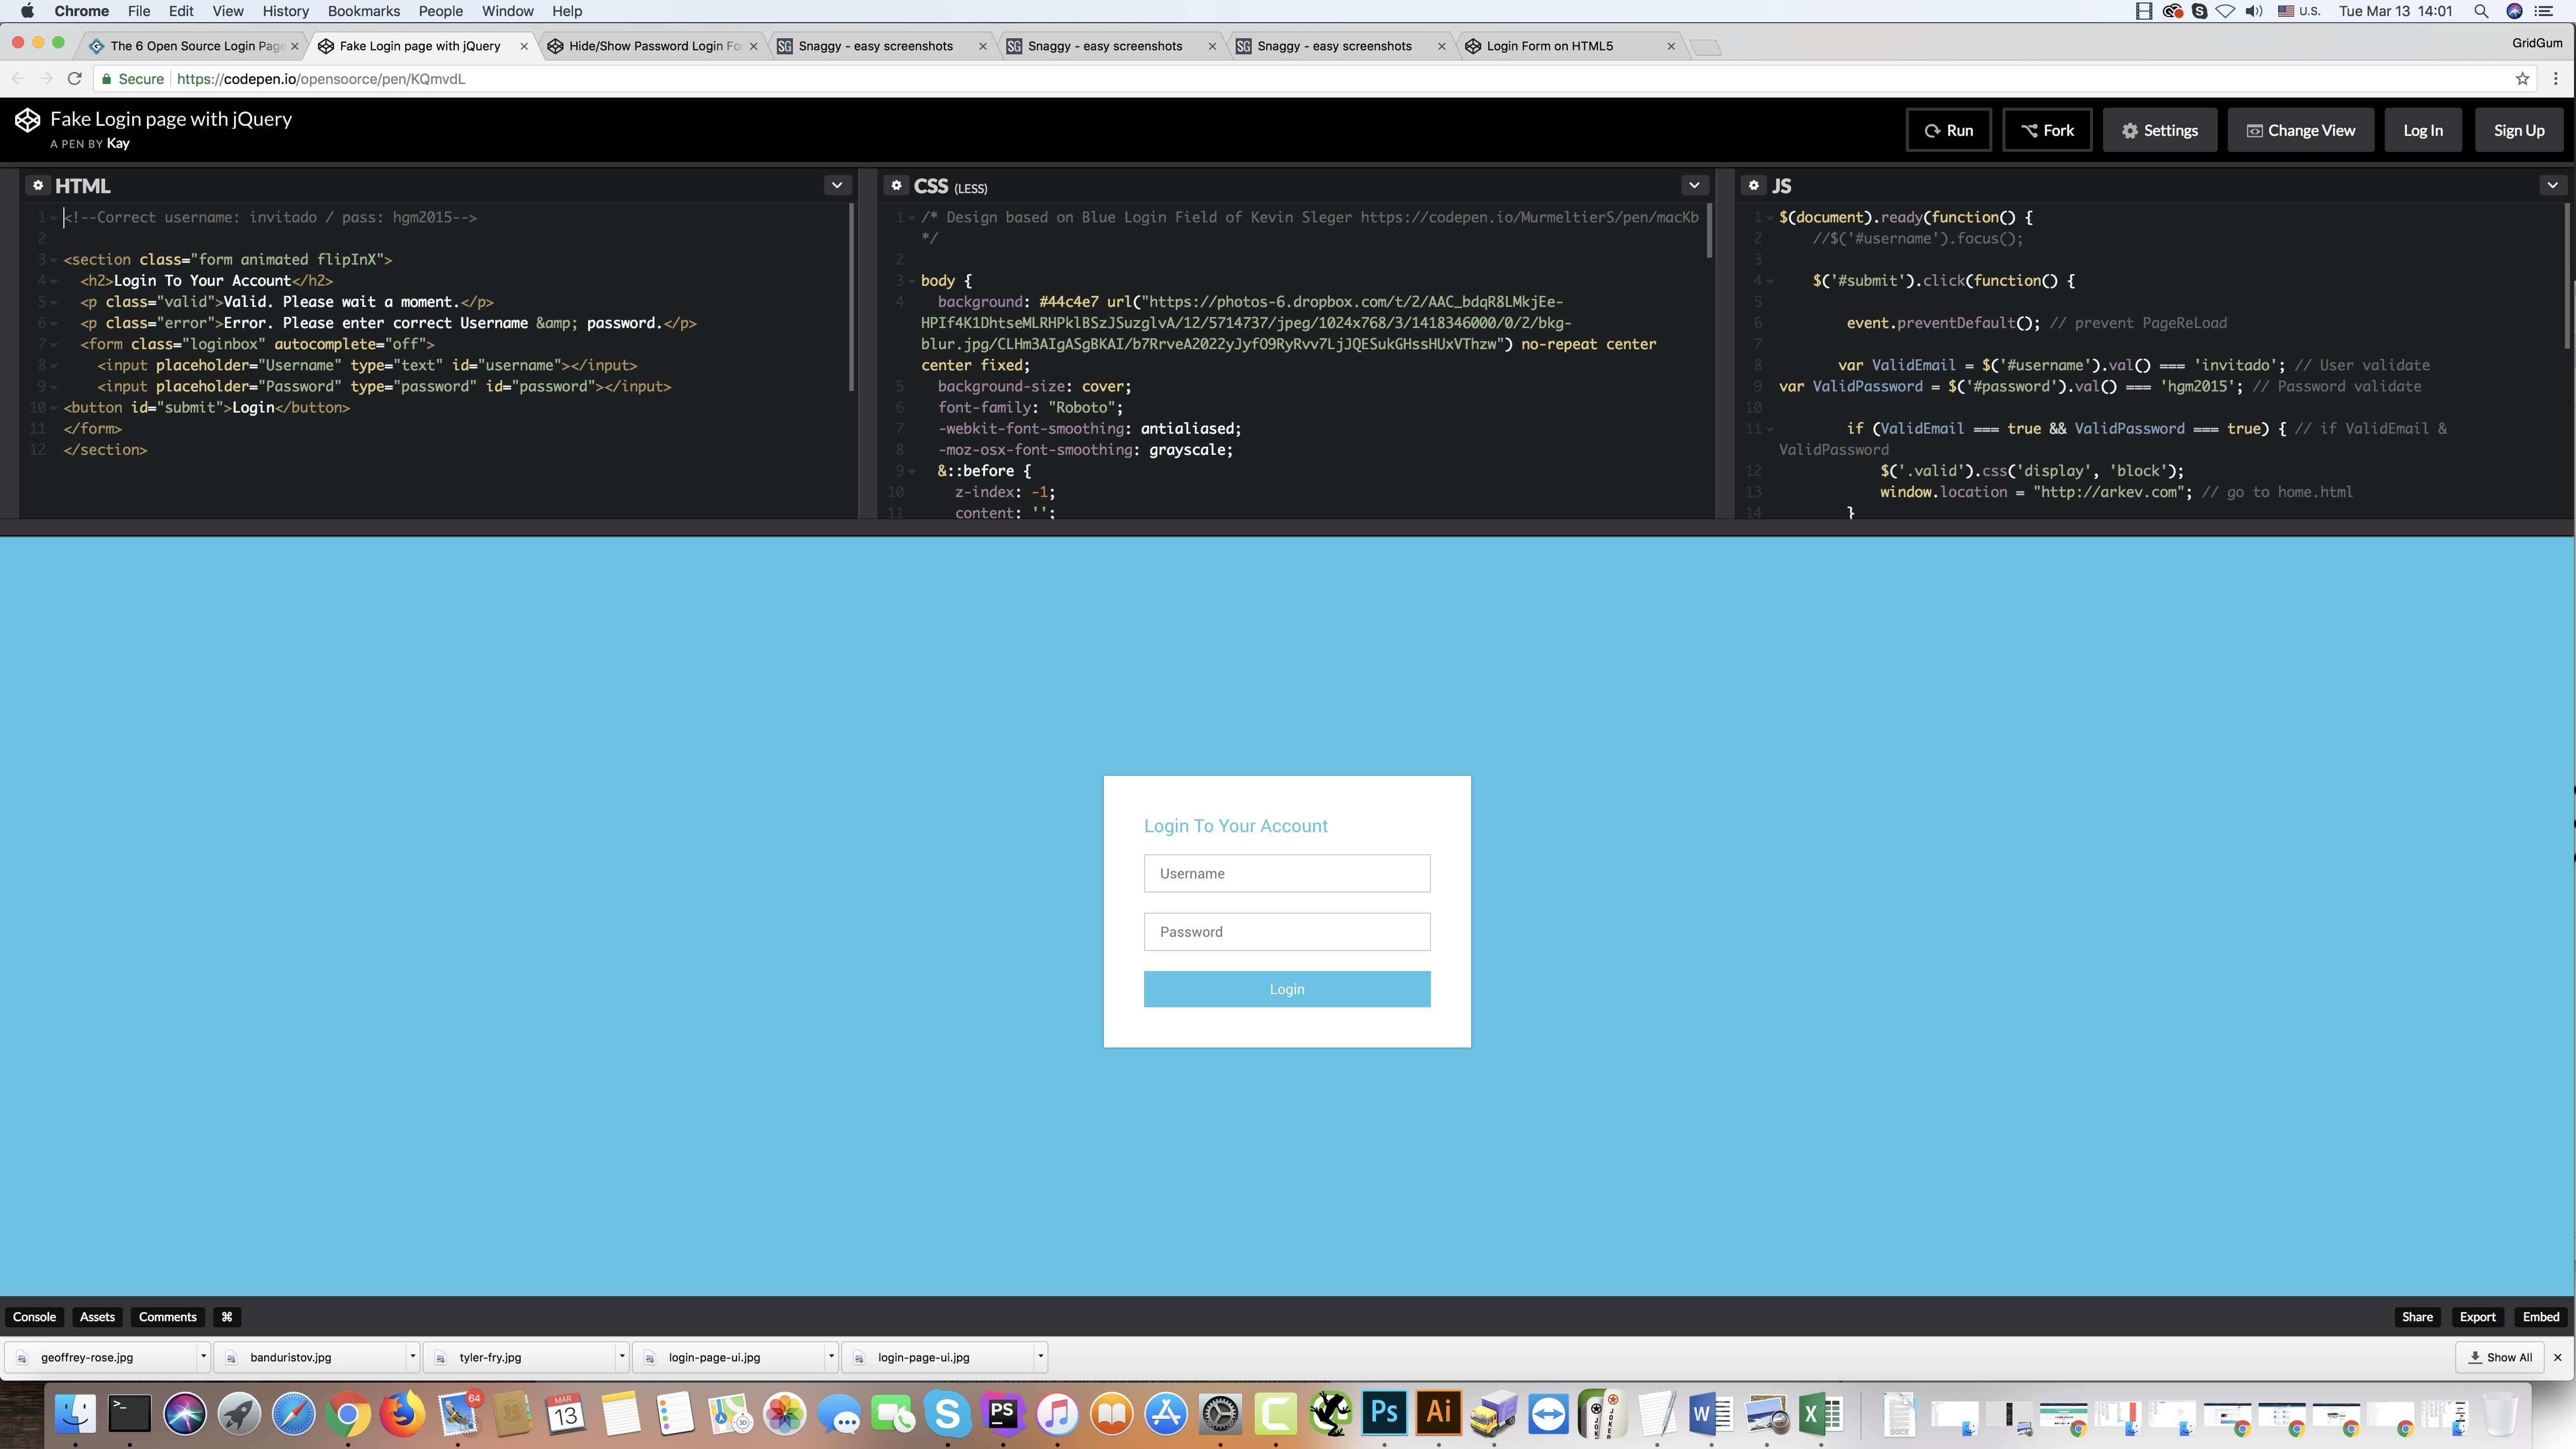Expand the HTML panel dropdown arrow

pos(837,185)
